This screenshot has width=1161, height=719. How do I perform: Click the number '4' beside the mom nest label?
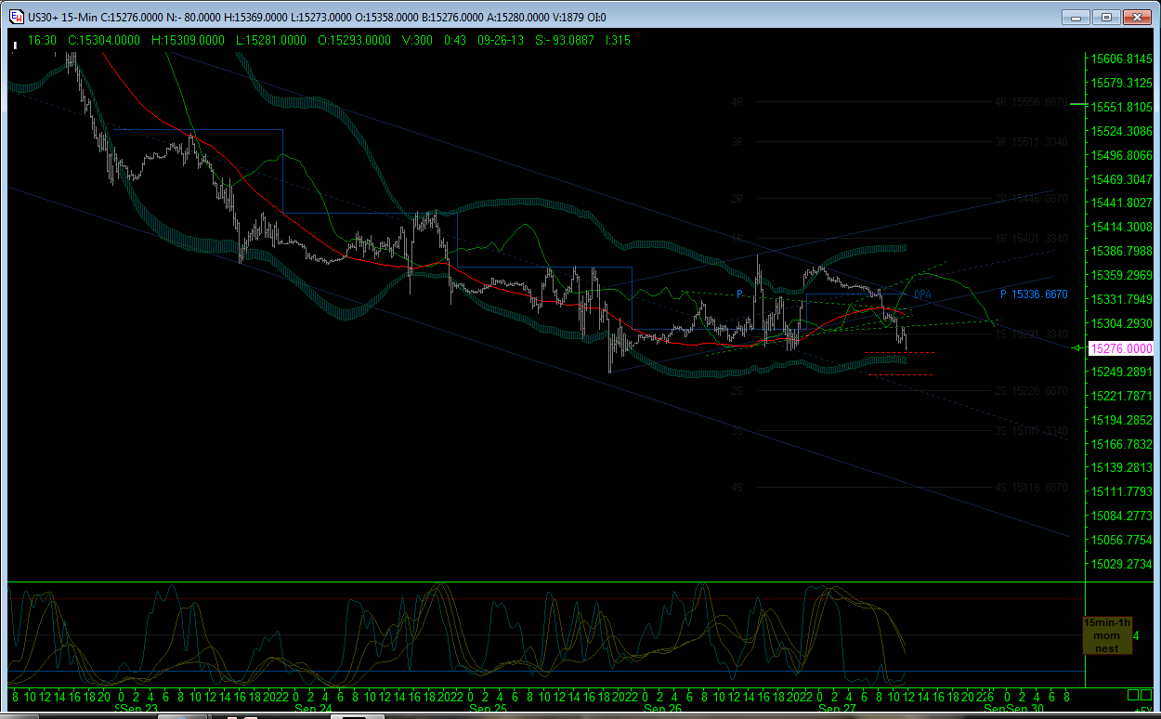coord(1137,636)
